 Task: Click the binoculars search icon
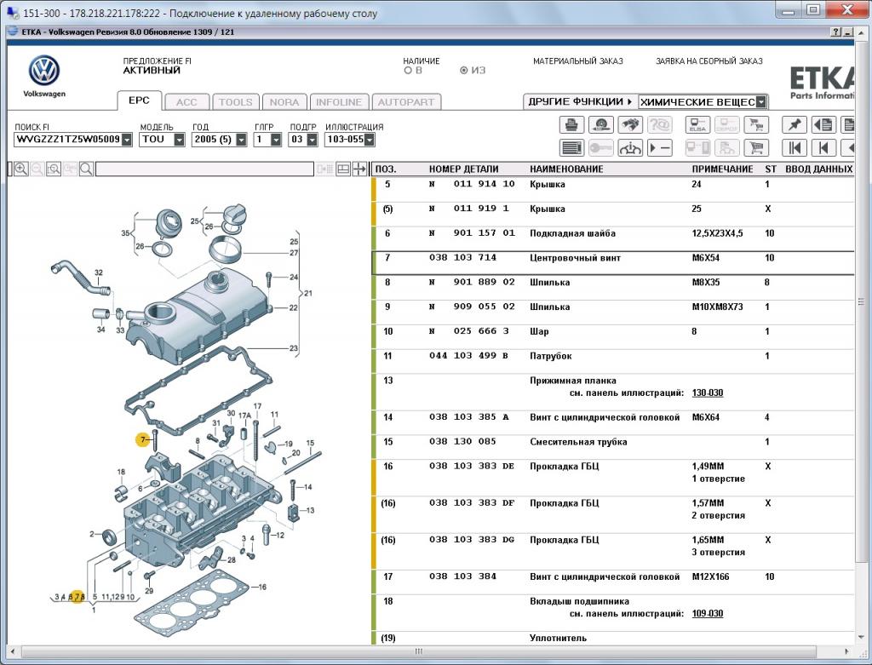(x=629, y=125)
